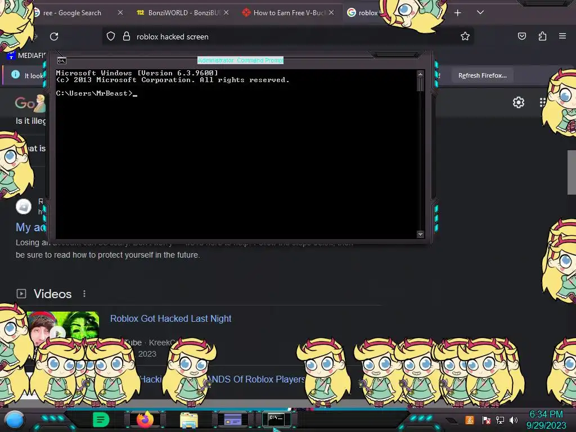Open File Explorer from the taskbar
This screenshot has height=432, width=576.
[189, 420]
